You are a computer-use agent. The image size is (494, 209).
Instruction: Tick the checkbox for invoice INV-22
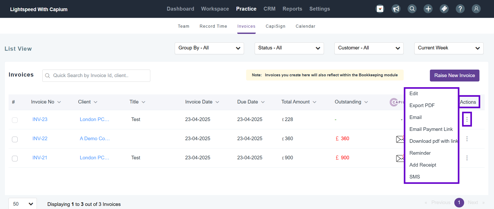[15, 139]
